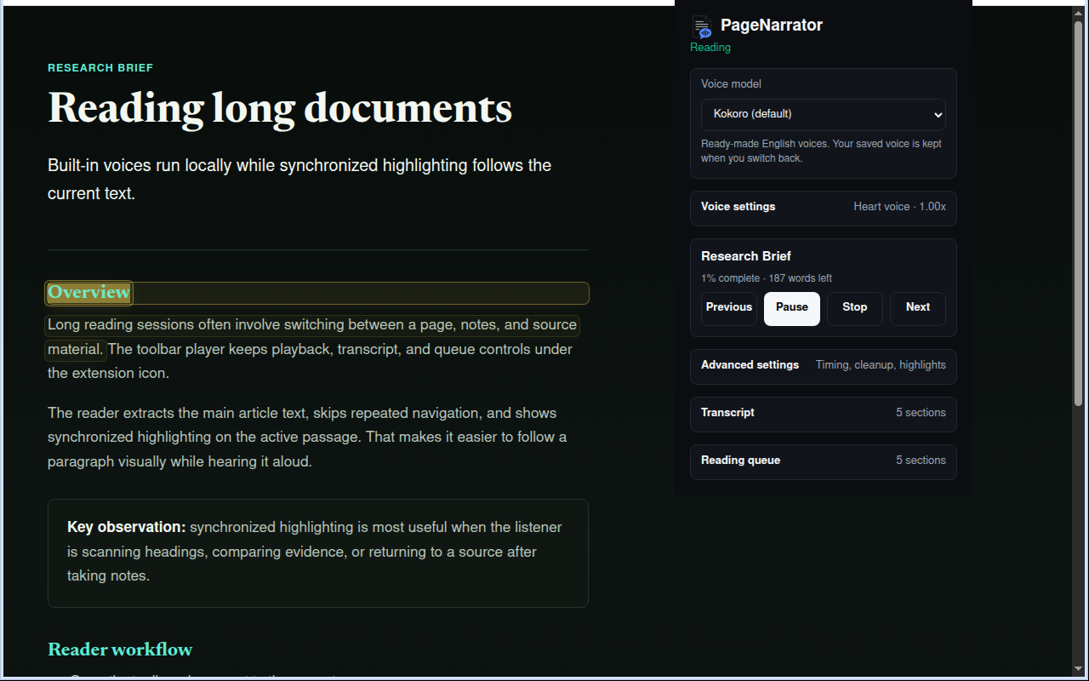
Task: Expand the Transcript section
Action: (x=823, y=414)
